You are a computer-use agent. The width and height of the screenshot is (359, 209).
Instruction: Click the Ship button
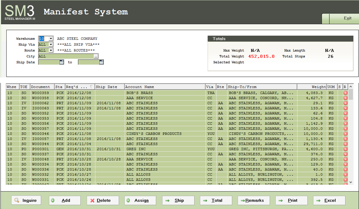pos(178,200)
